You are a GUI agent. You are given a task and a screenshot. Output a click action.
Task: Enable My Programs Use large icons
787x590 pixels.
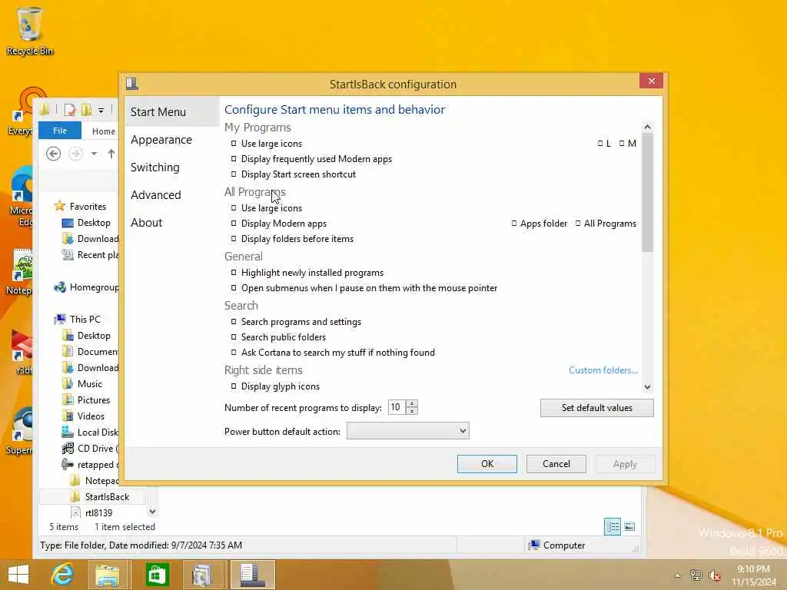coord(234,144)
